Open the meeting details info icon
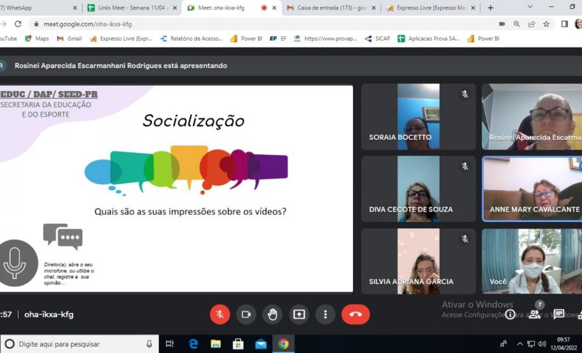582x353 pixels. click(x=510, y=314)
